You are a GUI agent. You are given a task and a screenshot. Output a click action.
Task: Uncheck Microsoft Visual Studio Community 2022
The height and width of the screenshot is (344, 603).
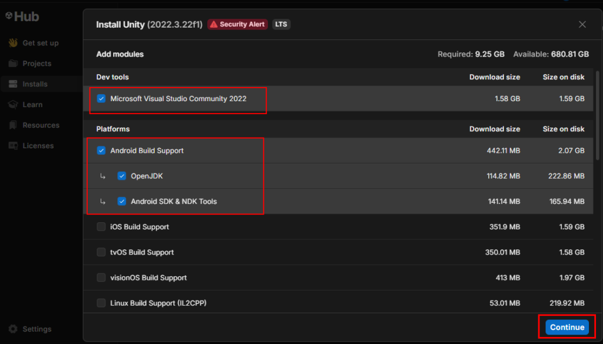point(101,99)
